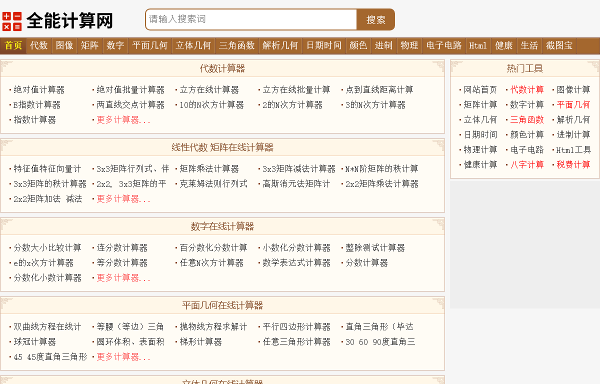Open 网站首页 from hot tools
Image resolution: width=600 pixels, height=384 pixels.
(x=479, y=89)
